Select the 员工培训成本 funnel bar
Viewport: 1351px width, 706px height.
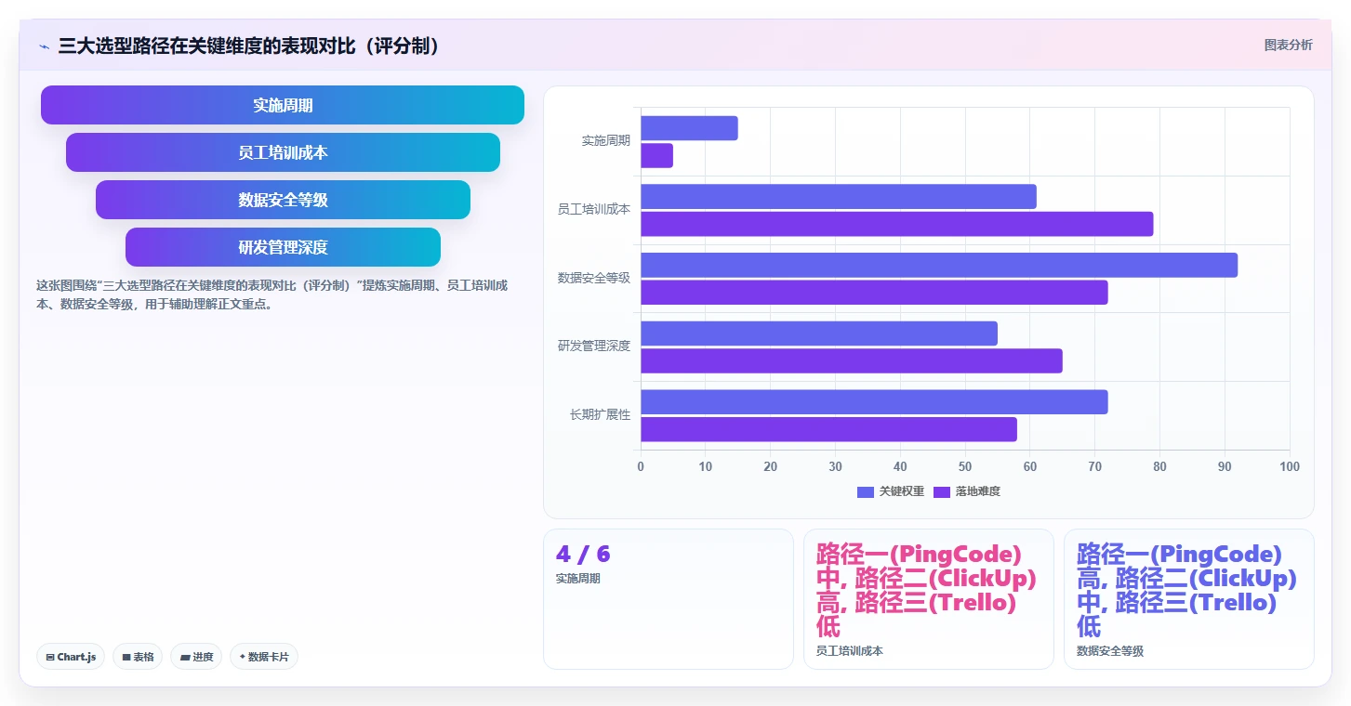coord(283,152)
